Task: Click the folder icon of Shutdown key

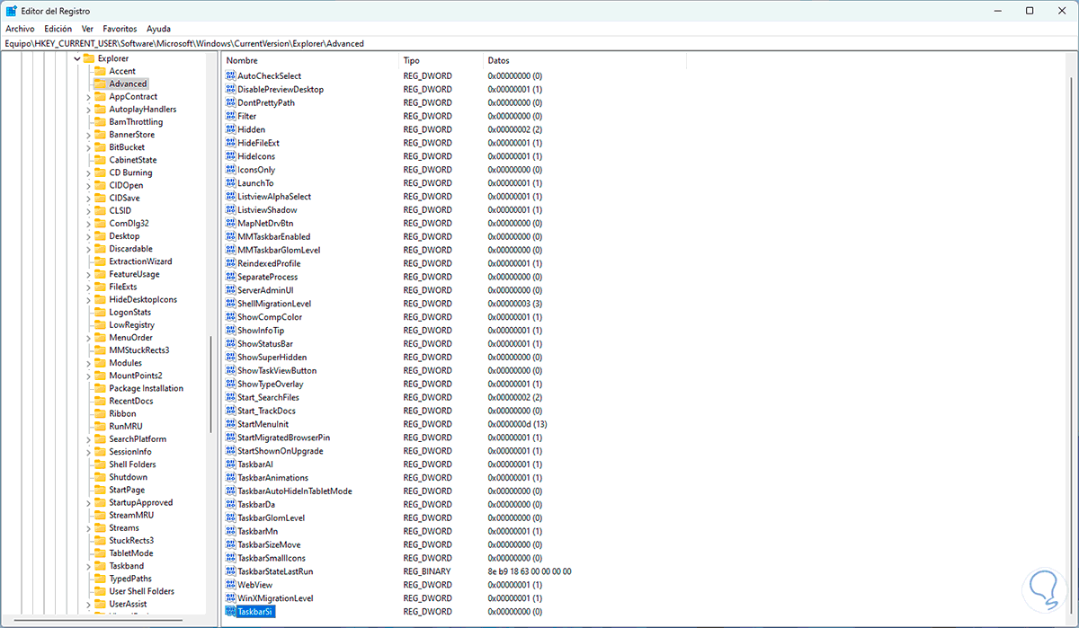Action: click(x=100, y=477)
